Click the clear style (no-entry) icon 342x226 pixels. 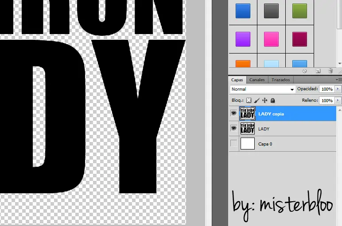point(304,71)
